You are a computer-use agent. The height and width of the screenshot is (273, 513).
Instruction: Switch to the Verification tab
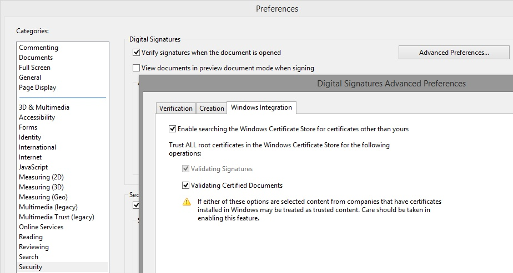point(175,109)
